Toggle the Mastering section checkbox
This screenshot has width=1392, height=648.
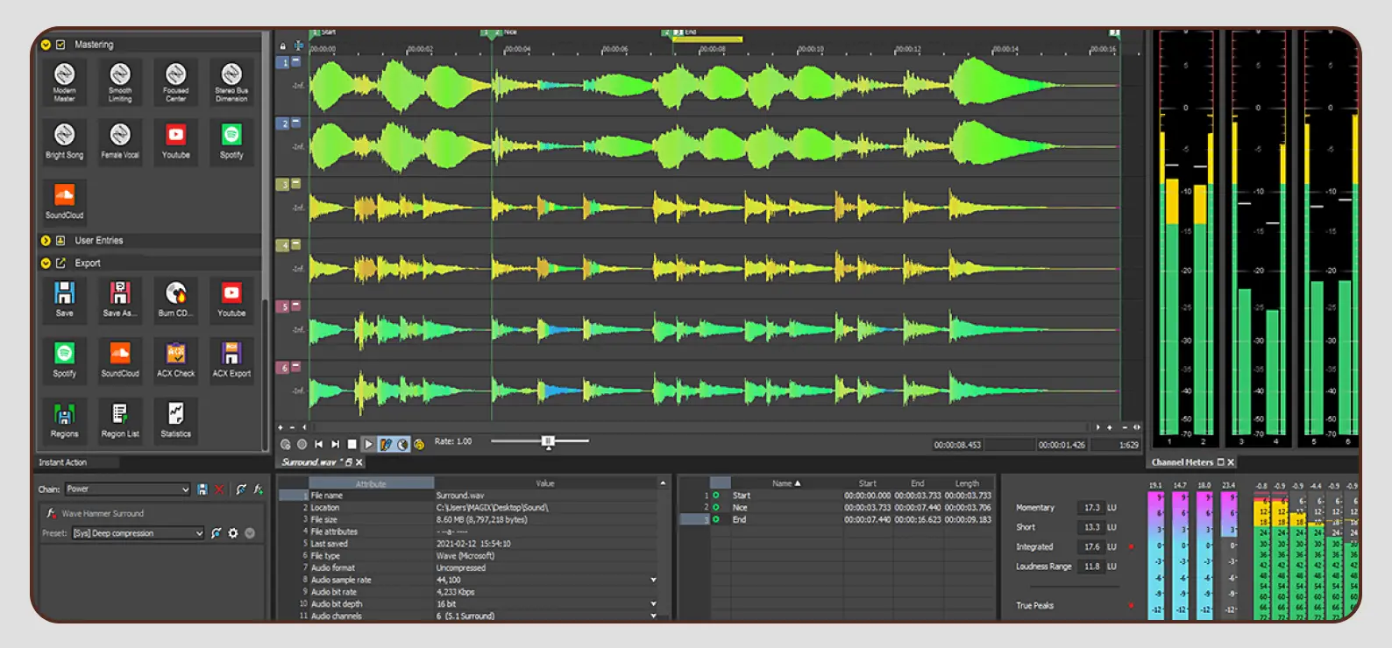click(60, 45)
